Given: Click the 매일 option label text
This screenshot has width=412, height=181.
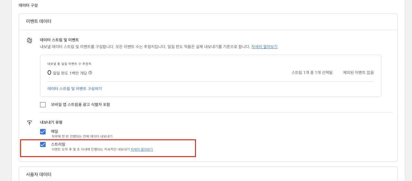Looking at the screenshot, I should coord(55,131).
